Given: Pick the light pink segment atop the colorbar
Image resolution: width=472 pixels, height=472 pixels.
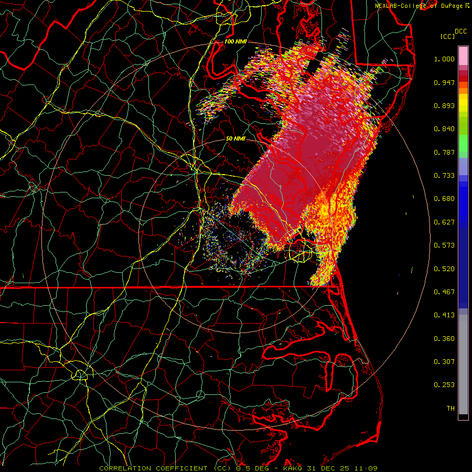Looking at the screenshot, I should pos(463,56).
